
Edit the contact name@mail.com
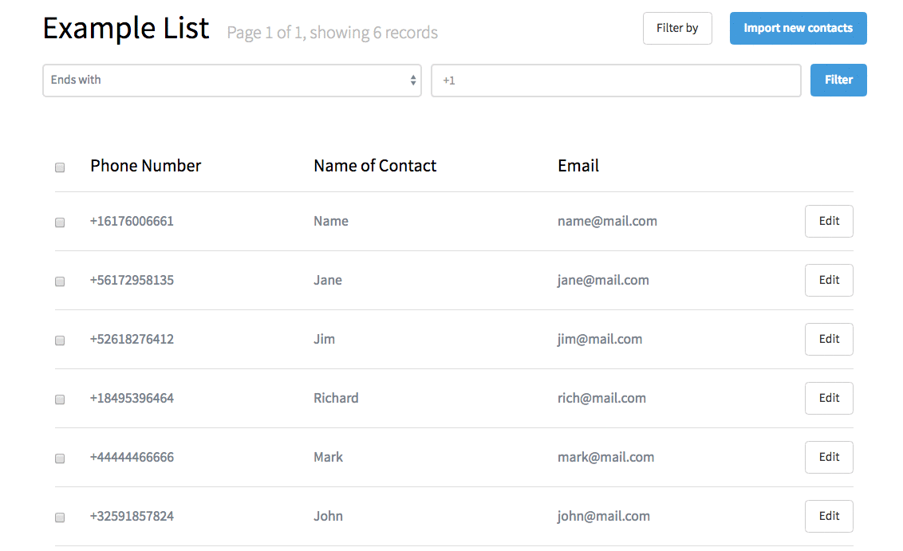(x=829, y=221)
